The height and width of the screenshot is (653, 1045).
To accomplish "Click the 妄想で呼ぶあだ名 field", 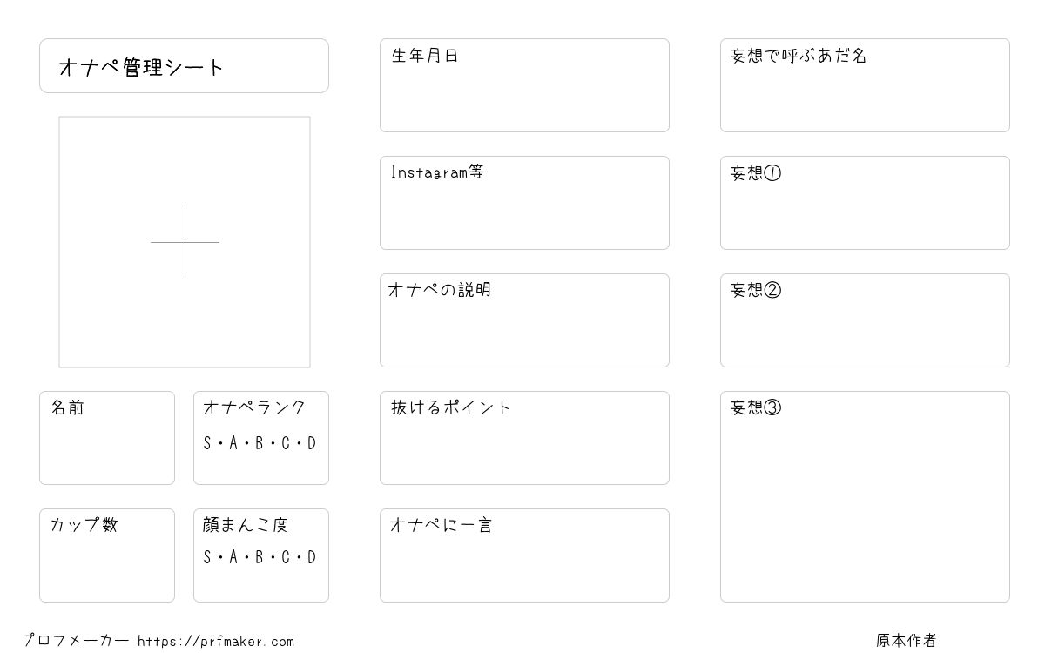I will [865, 85].
